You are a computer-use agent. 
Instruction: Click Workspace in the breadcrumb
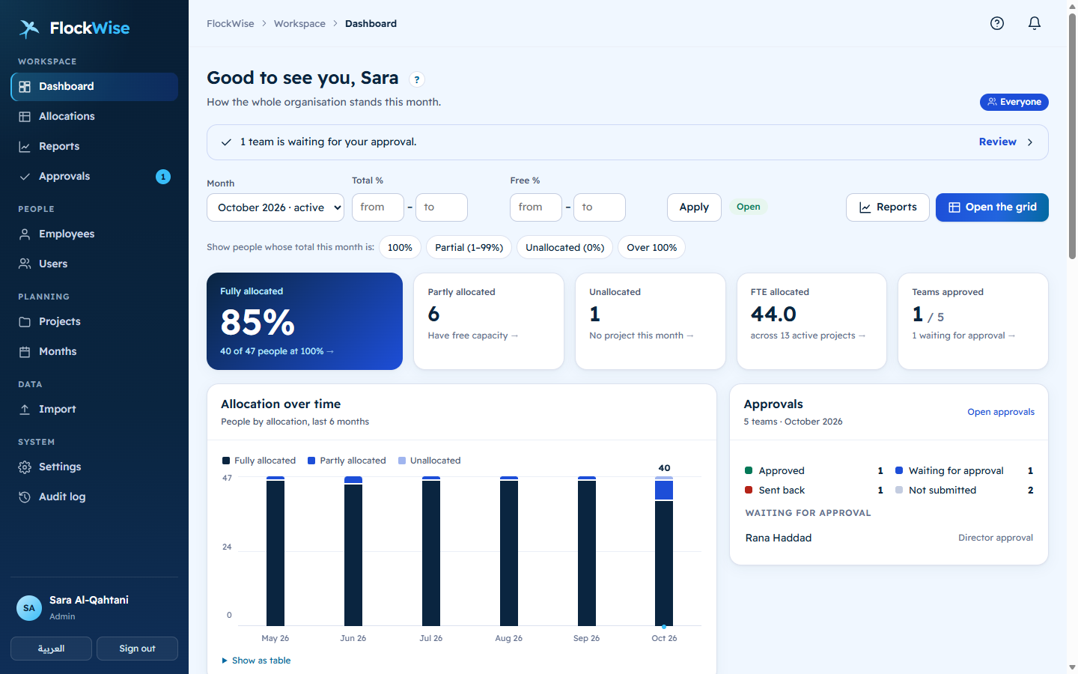pos(299,24)
